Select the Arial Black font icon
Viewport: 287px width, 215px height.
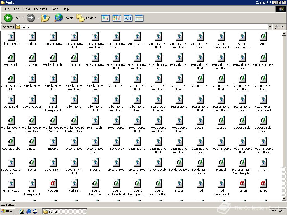[11, 57]
